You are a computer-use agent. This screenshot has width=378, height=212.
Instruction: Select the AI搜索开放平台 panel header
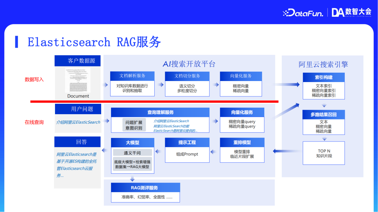pyautogui.click(x=189, y=64)
